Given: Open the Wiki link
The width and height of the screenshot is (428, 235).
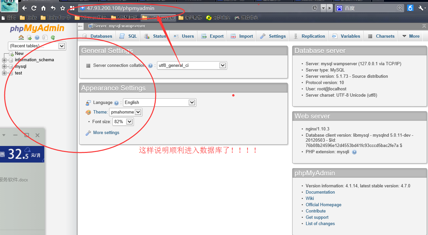Looking at the screenshot, I should click(310, 199).
